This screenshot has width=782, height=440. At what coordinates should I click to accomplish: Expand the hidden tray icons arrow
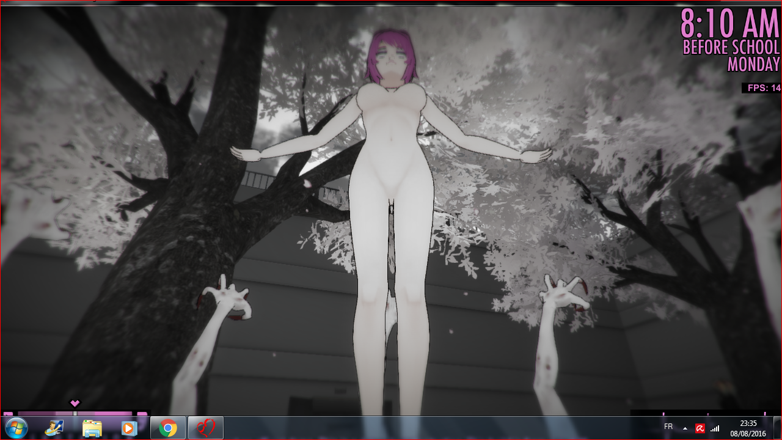(x=685, y=428)
